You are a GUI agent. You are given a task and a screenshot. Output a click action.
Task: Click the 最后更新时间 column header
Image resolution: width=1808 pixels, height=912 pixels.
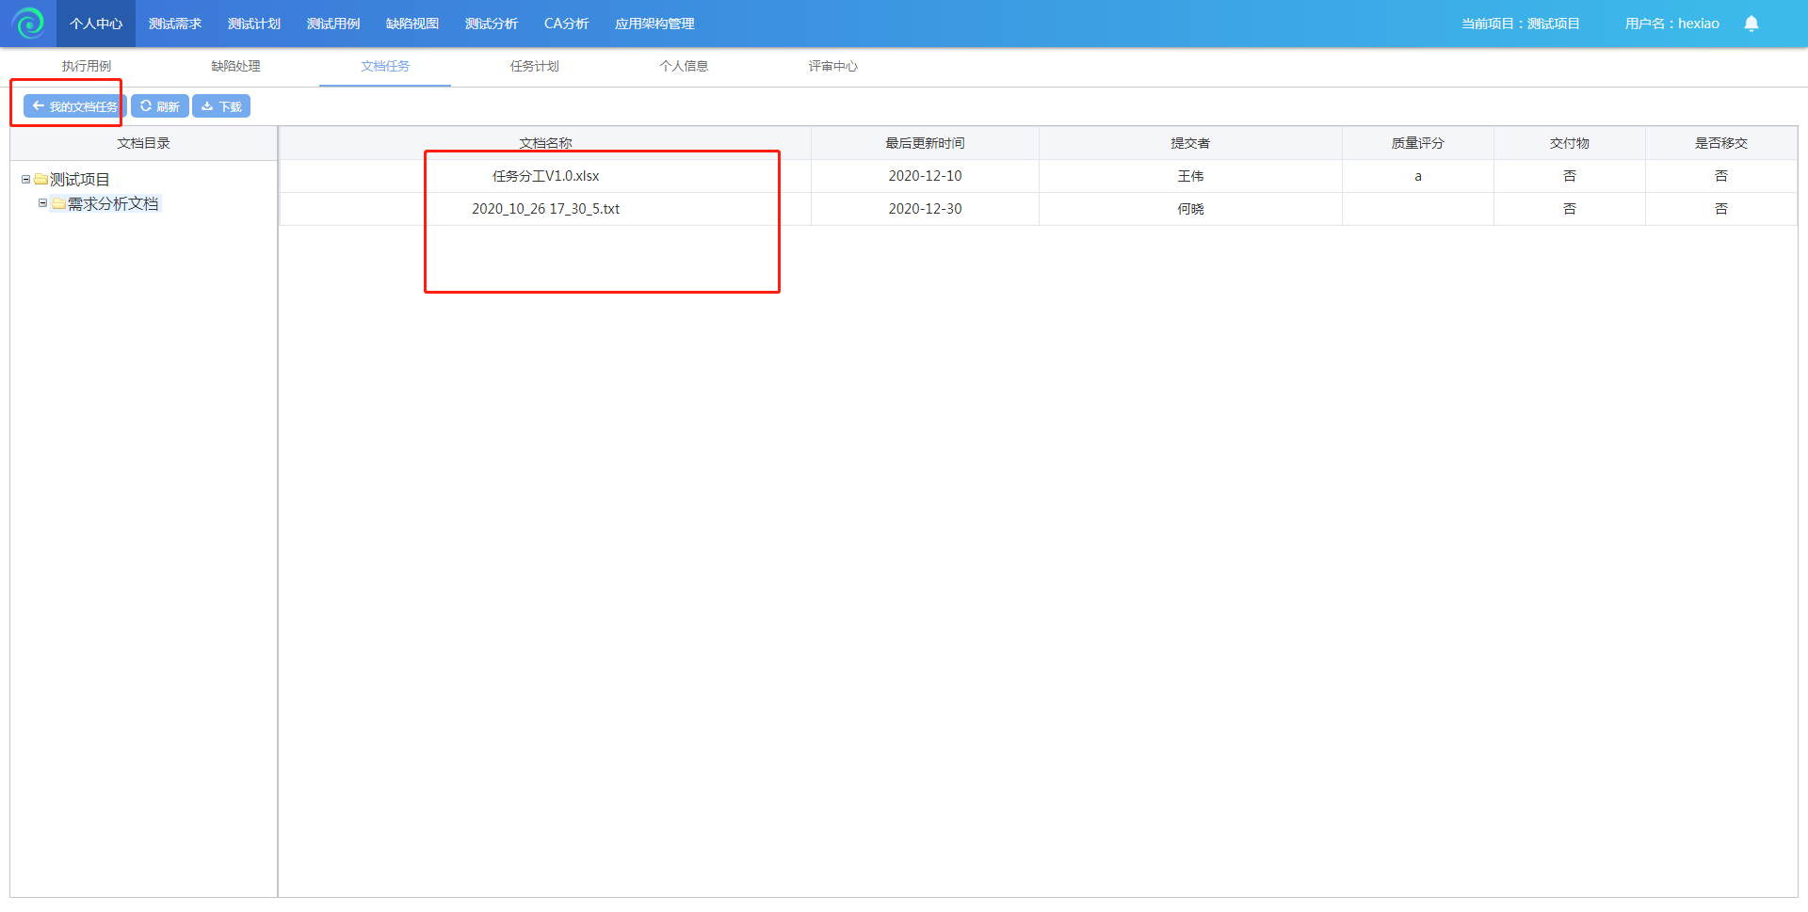(925, 143)
